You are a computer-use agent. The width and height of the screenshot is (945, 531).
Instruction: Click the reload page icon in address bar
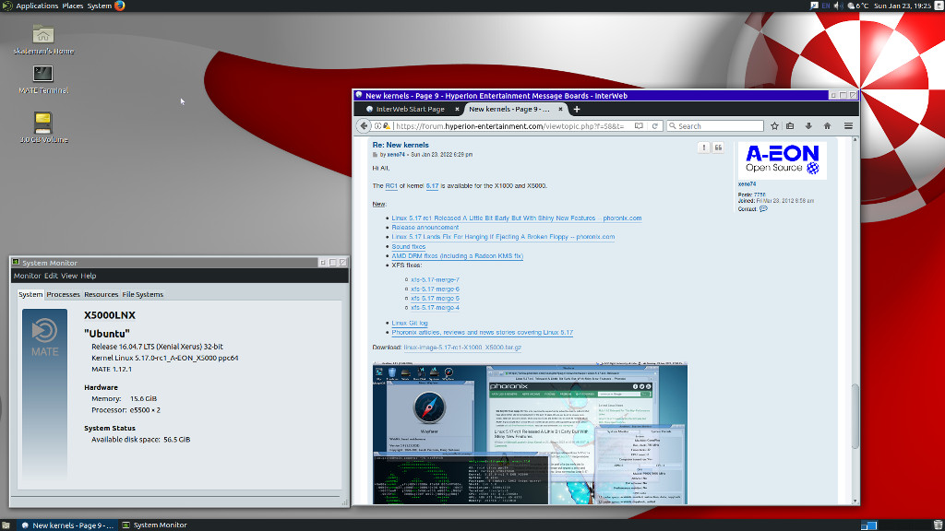tap(655, 125)
